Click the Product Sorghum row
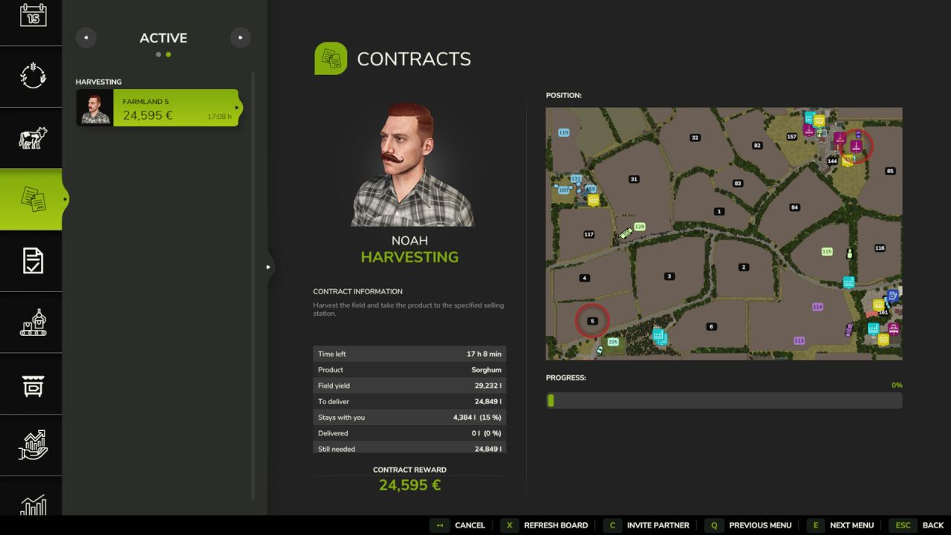The width and height of the screenshot is (951, 535). 409,369
